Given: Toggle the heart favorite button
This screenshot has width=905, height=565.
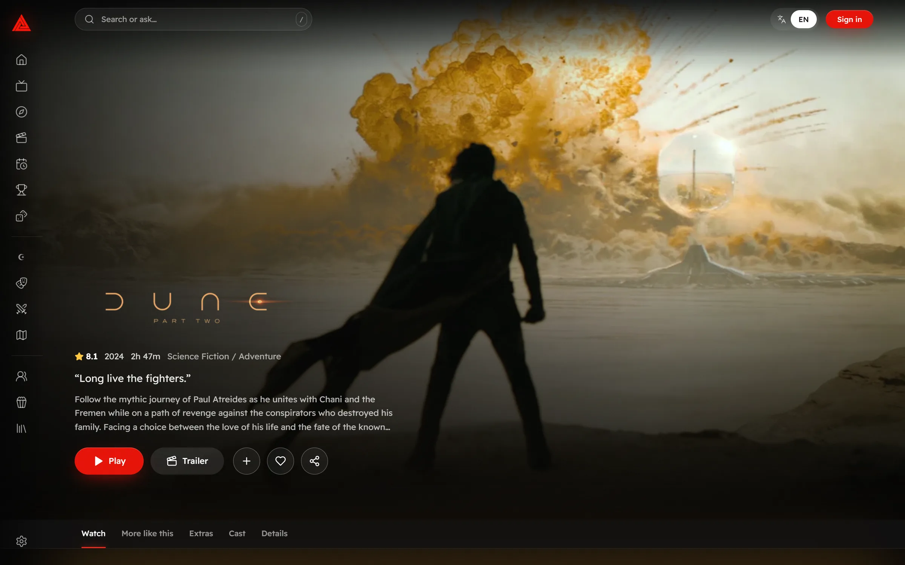Looking at the screenshot, I should tap(281, 461).
